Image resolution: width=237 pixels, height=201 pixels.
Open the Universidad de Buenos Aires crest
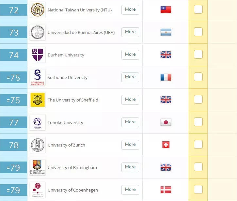(x=38, y=32)
